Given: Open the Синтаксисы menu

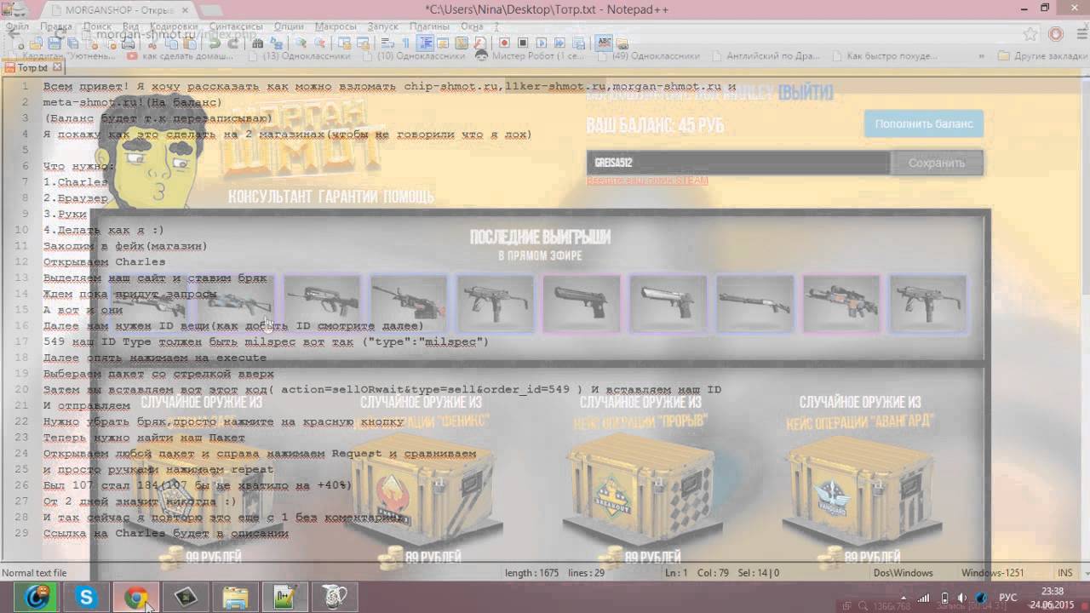Looking at the screenshot, I should coord(236,26).
